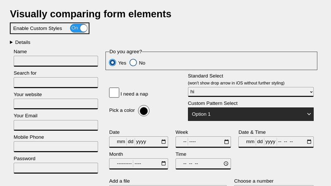This screenshot has height=186, width=331.
Task: Select the Yes radio button
Action: [113, 63]
